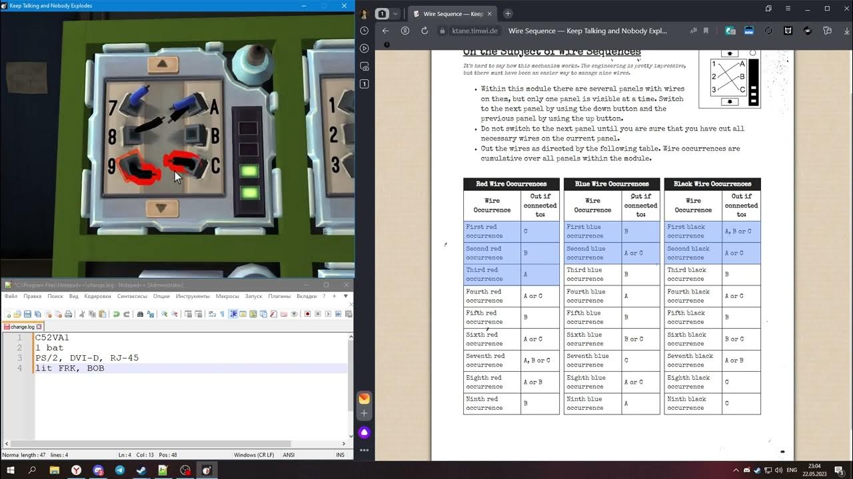Open the Правка menu in Notepad++

coord(32,296)
